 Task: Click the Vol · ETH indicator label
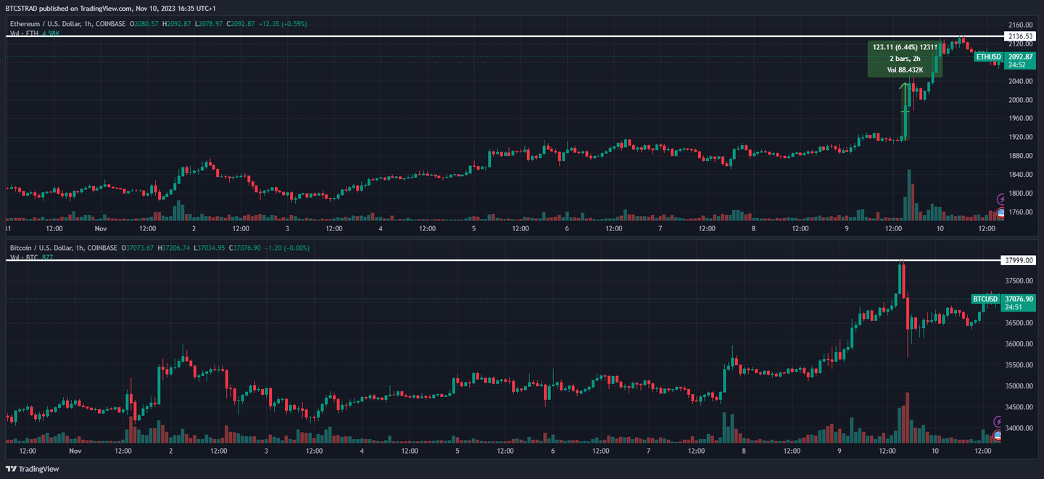tap(25, 33)
